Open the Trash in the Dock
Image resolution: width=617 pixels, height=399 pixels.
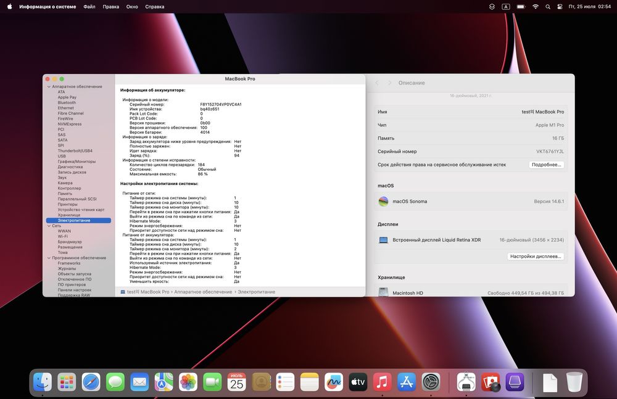coord(574,382)
